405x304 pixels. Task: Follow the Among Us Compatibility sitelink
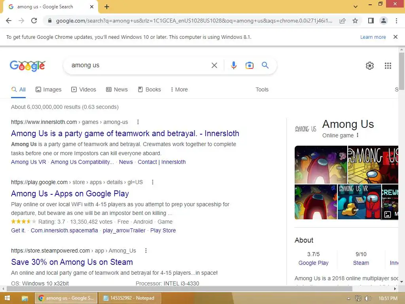pyautogui.click(x=82, y=162)
